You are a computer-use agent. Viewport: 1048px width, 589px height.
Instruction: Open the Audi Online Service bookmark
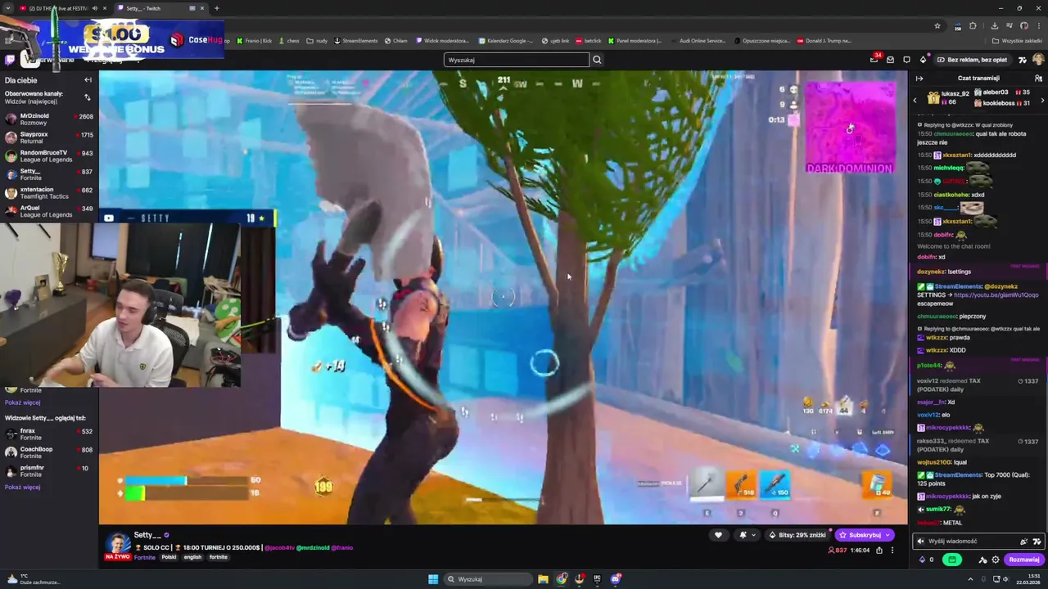[x=698, y=40]
